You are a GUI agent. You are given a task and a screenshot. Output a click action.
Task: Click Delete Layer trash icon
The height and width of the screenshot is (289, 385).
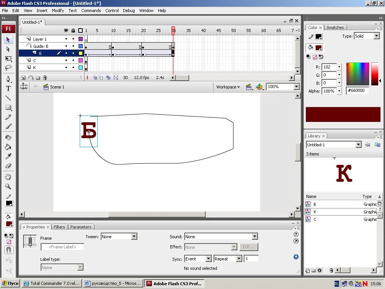[45, 78]
